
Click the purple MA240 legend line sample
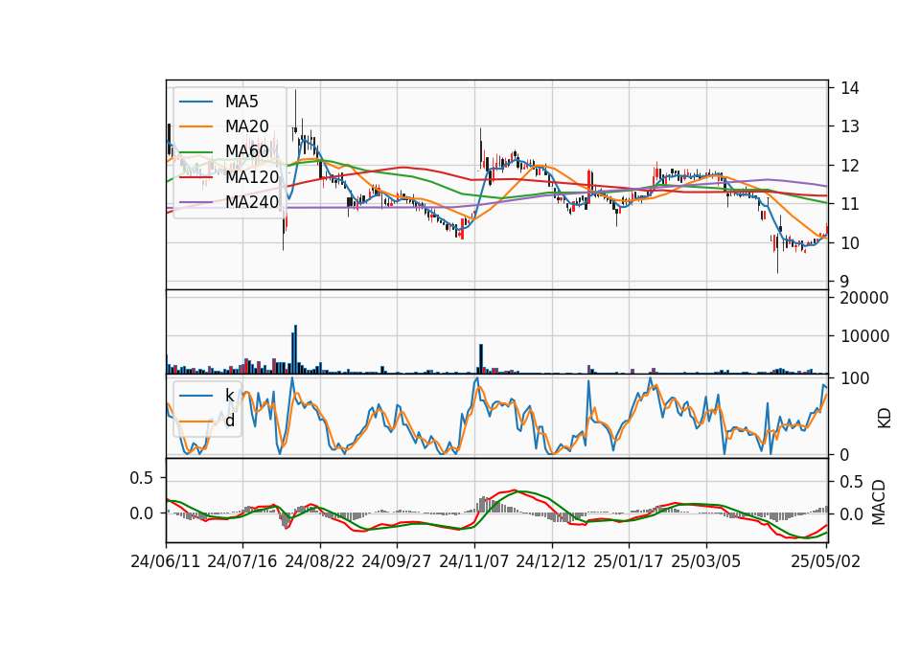pyautogui.click(x=195, y=202)
